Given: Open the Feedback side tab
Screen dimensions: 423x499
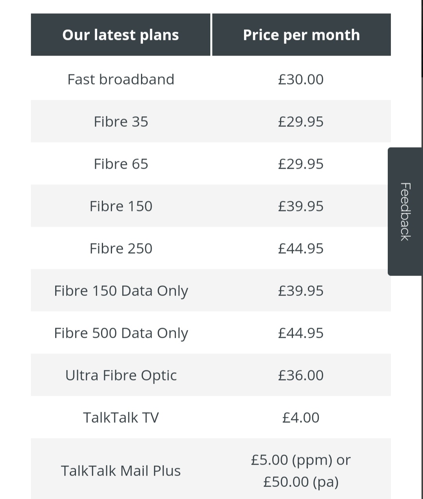Looking at the screenshot, I should pyautogui.click(x=405, y=211).
